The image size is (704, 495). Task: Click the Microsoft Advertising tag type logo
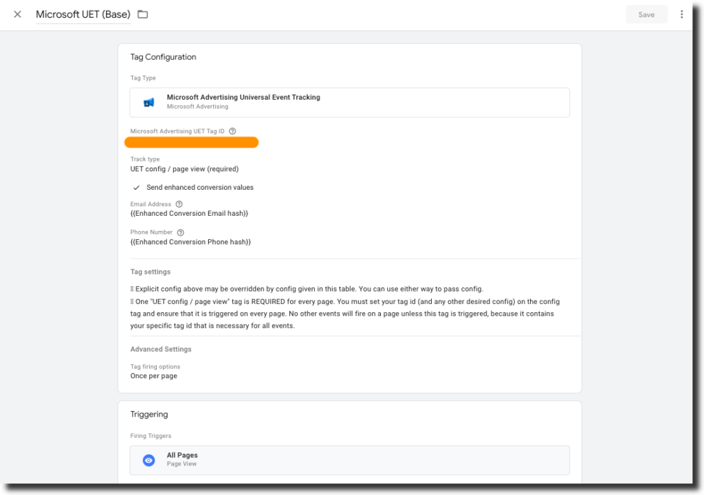click(149, 102)
